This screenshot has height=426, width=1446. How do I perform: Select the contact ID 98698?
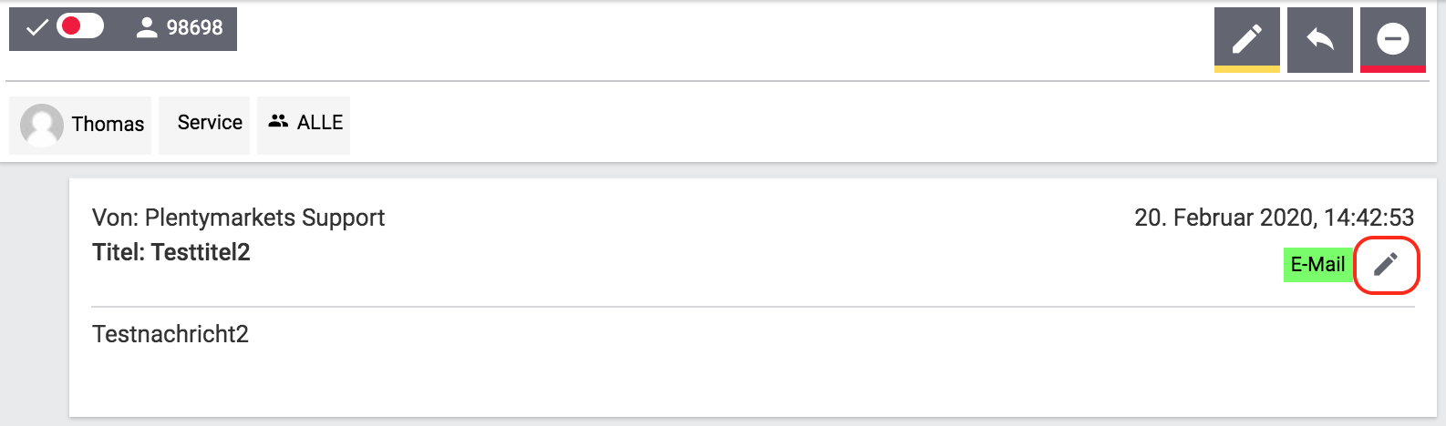click(x=194, y=28)
